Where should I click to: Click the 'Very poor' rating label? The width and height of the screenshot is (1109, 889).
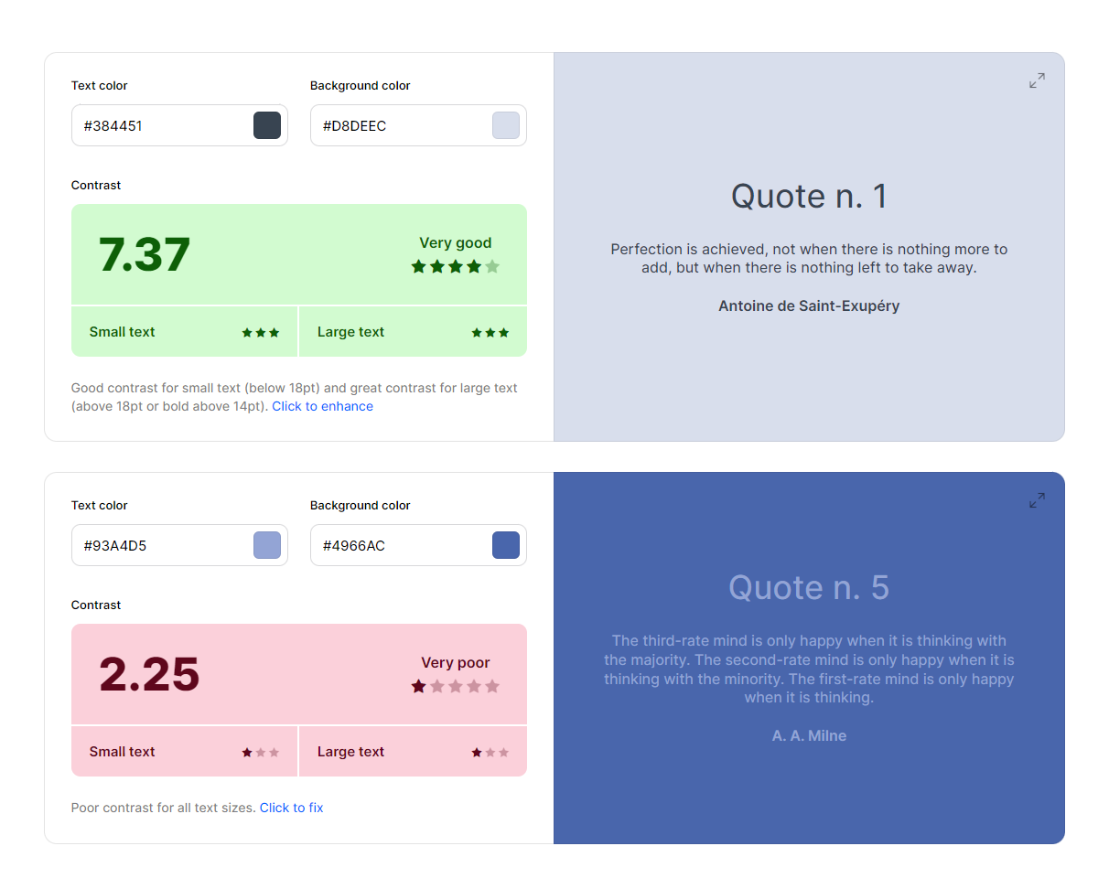pos(456,662)
